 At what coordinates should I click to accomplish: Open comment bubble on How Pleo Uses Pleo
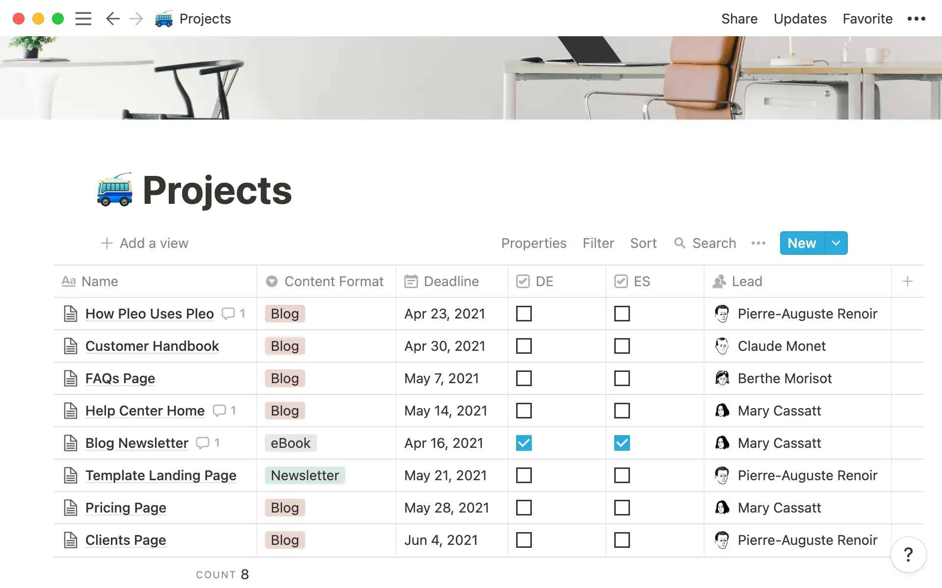[228, 314]
